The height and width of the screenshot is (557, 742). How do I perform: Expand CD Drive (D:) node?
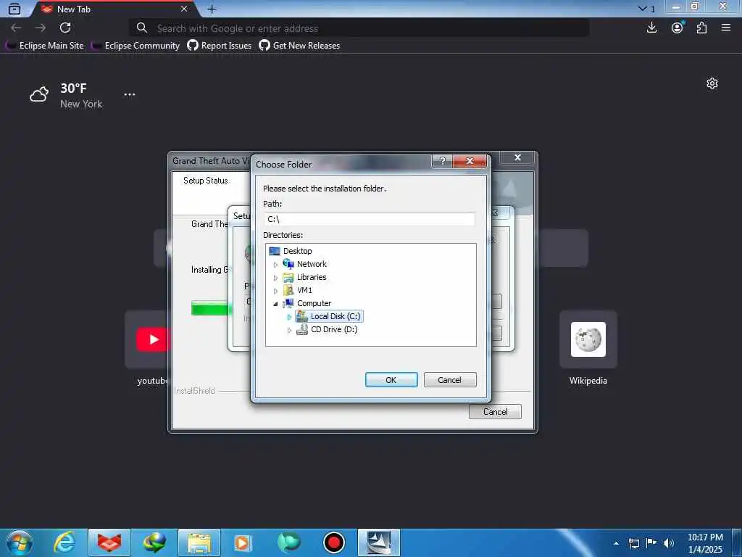pyautogui.click(x=289, y=330)
